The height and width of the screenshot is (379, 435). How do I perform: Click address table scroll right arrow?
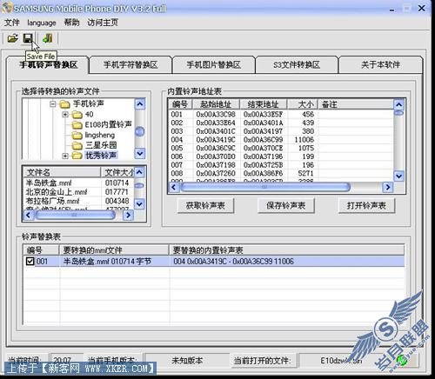pyautogui.click(x=388, y=187)
